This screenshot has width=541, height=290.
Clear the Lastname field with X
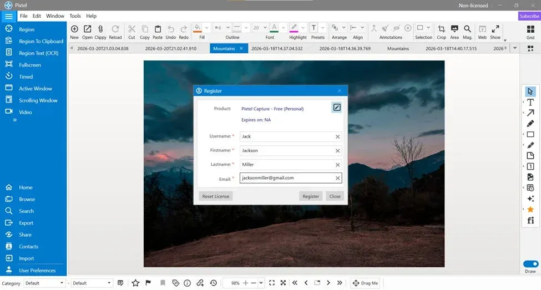(x=337, y=165)
